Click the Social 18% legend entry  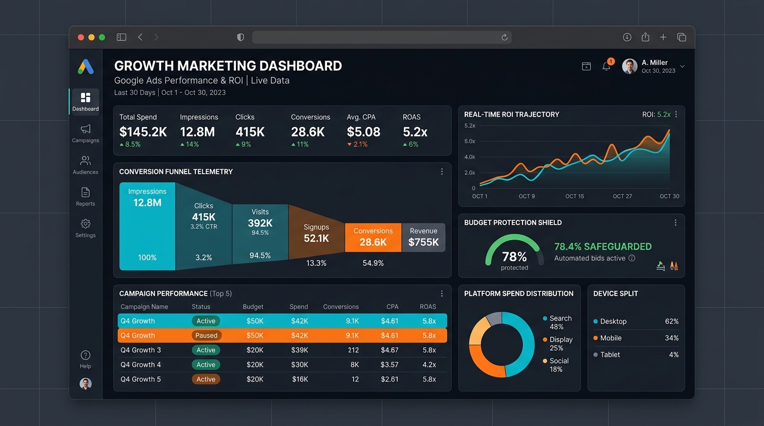point(556,365)
